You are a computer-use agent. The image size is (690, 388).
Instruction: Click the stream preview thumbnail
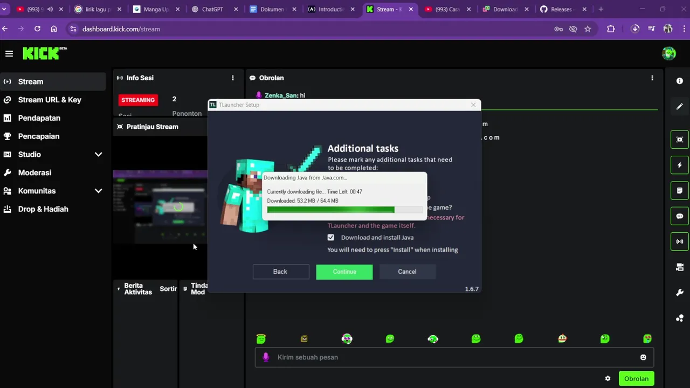pyautogui.click(x=160, y=207)
